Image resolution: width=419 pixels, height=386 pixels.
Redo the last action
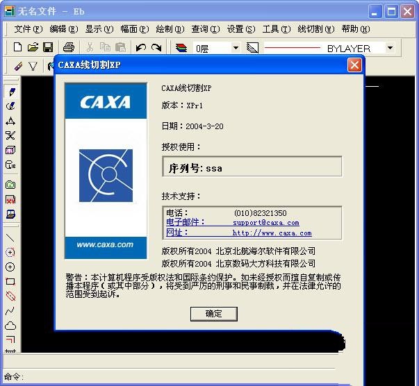(156, 47)
